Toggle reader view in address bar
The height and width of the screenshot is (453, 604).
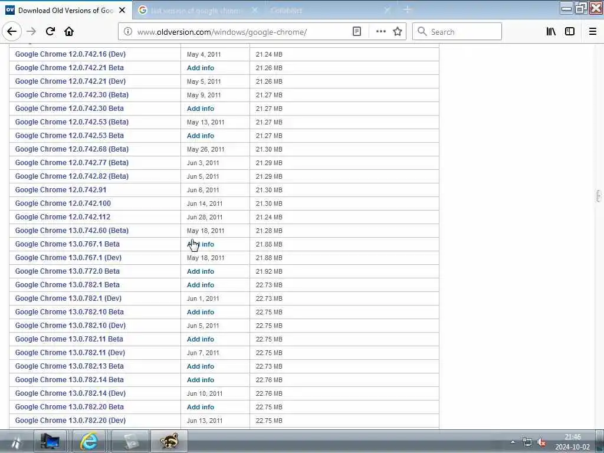click(x=357, y=32)
